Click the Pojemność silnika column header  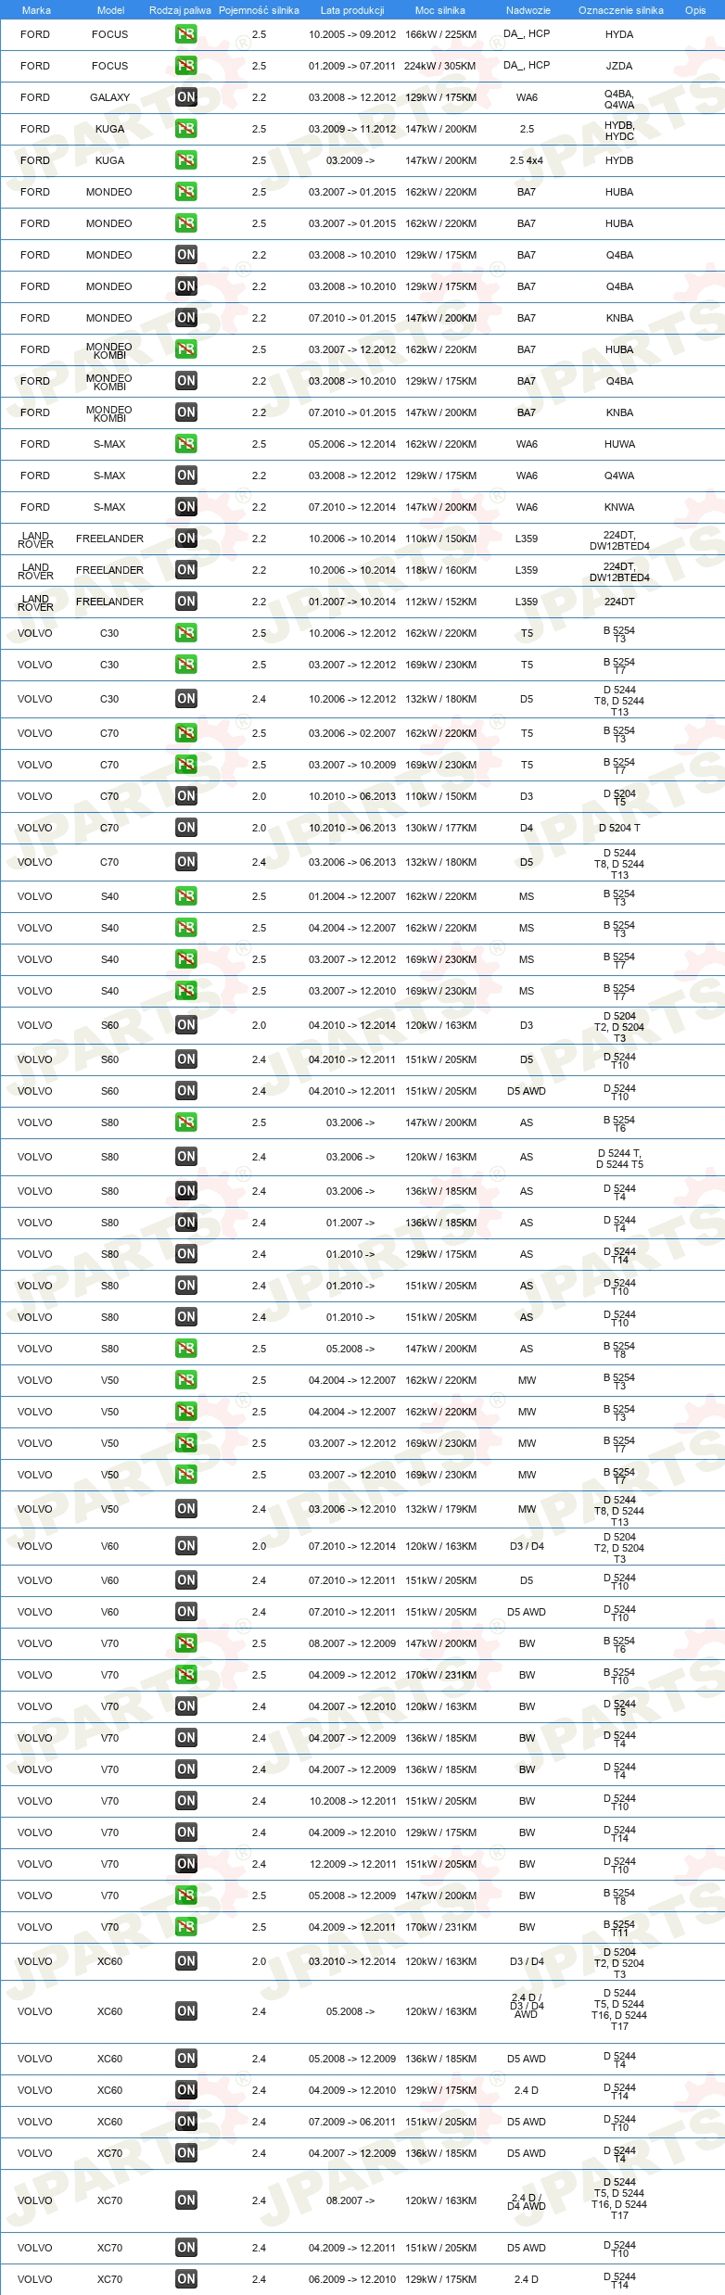[x=259, y=10]
